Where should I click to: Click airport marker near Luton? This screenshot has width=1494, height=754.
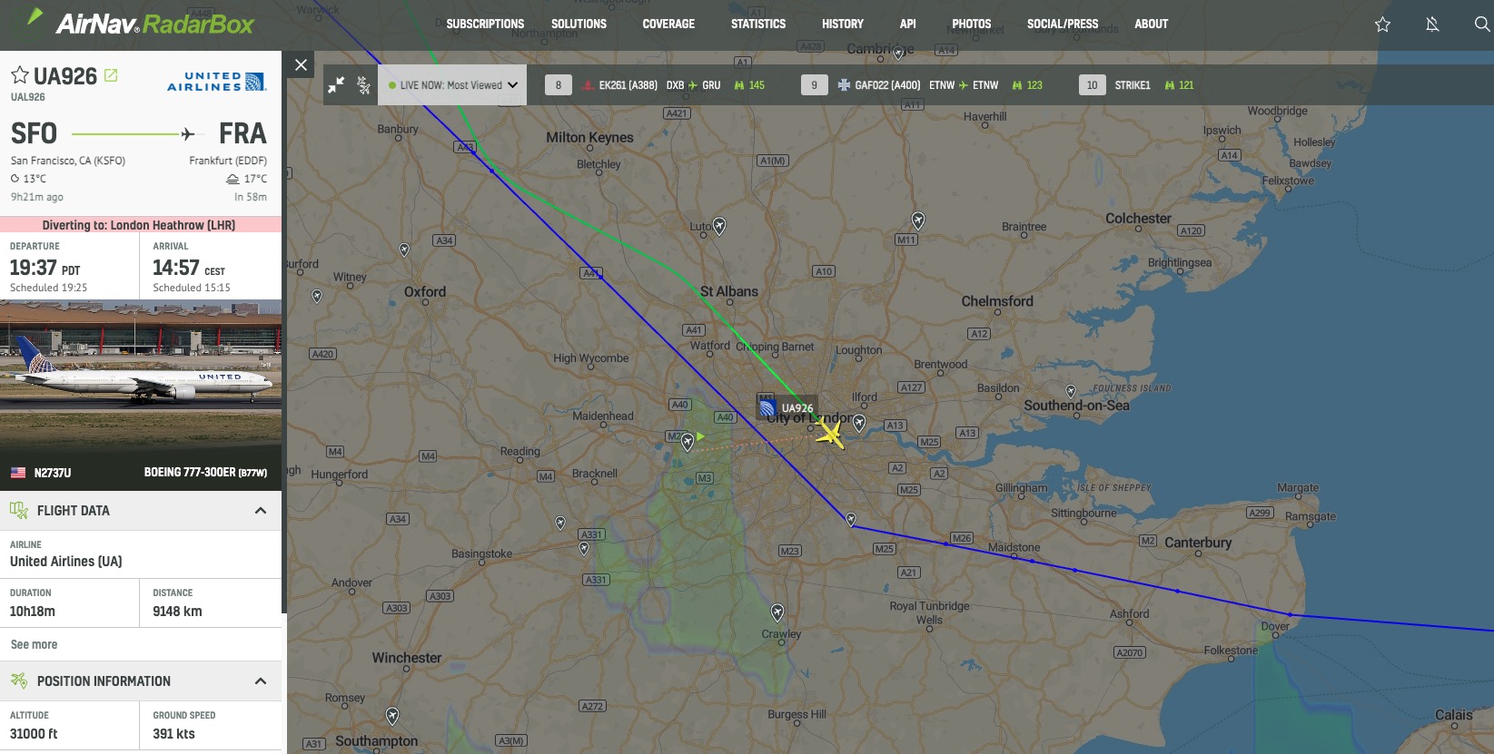[719, 225]
